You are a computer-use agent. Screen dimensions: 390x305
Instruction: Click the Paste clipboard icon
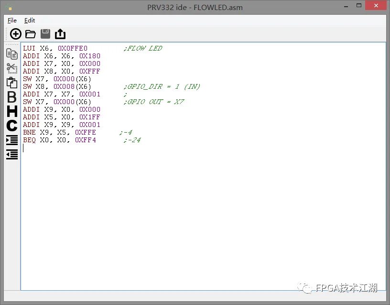coord(12,82)
